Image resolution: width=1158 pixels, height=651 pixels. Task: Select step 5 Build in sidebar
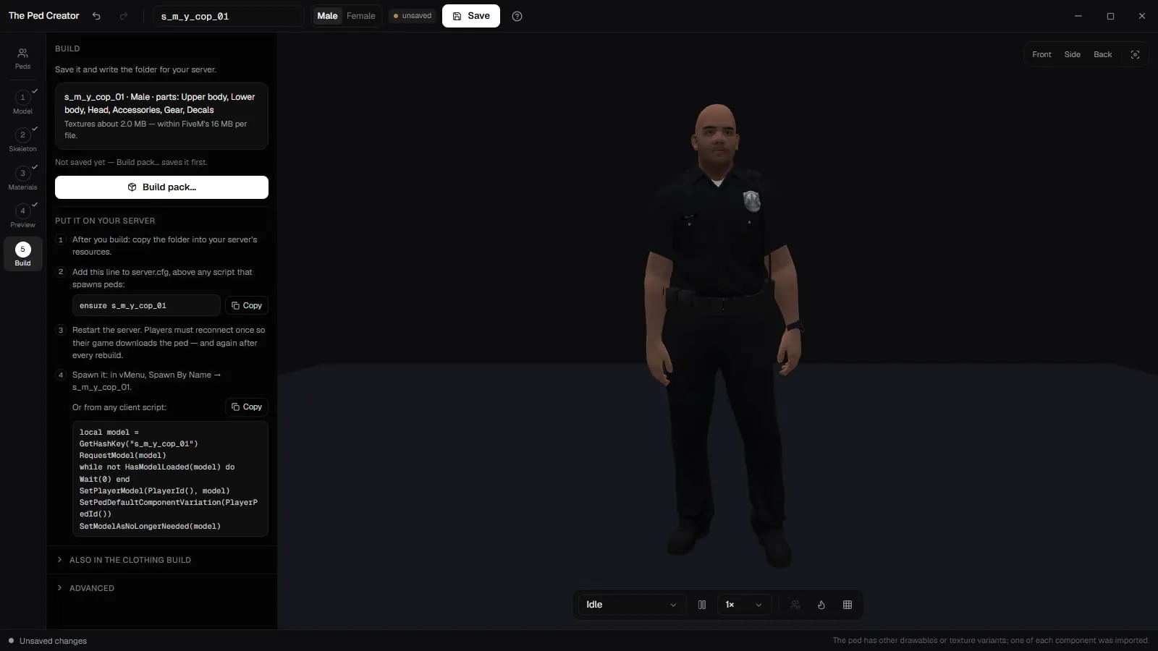tap(22, 254)
